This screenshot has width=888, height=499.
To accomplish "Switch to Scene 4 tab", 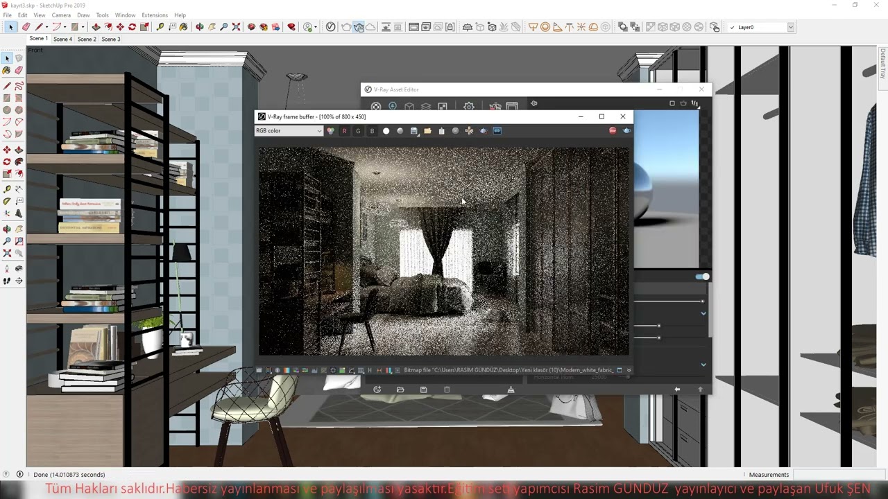I will pos(62,39).
